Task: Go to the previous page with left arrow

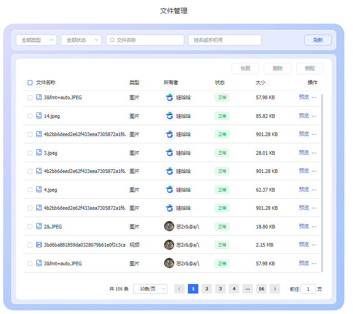Action: [179, 289]
